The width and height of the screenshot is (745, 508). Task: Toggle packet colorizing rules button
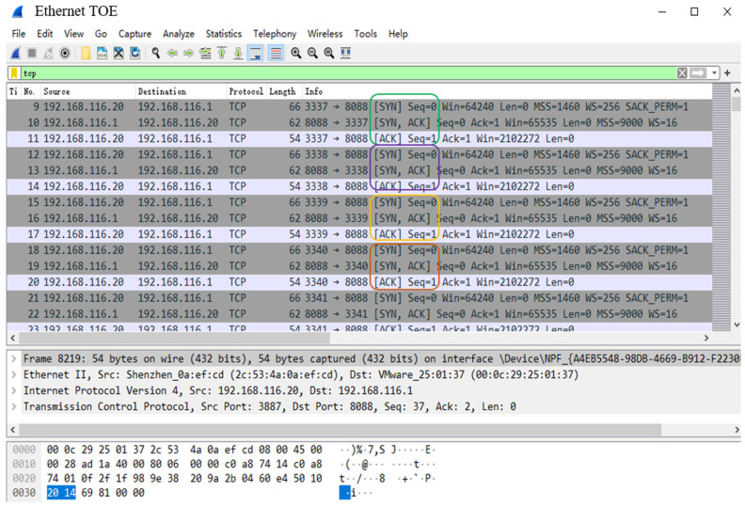pyautogui.click(x=276, y=54)
